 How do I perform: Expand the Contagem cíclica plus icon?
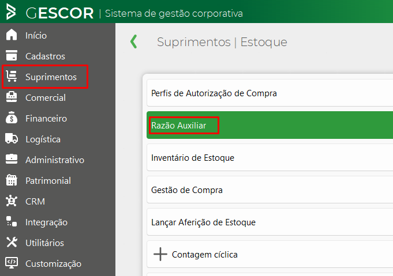(161, 254)
